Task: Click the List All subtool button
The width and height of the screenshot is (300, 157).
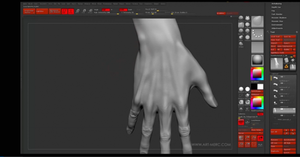Action: tap(276, 131)
